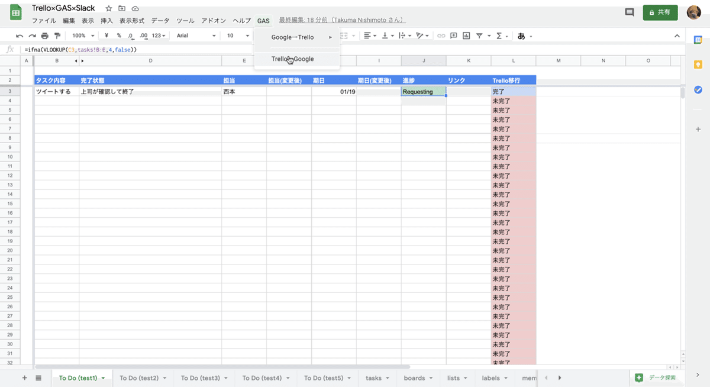Star the Trello×GAS×Slack document
The image size is (710, 387).
(108, 8)
